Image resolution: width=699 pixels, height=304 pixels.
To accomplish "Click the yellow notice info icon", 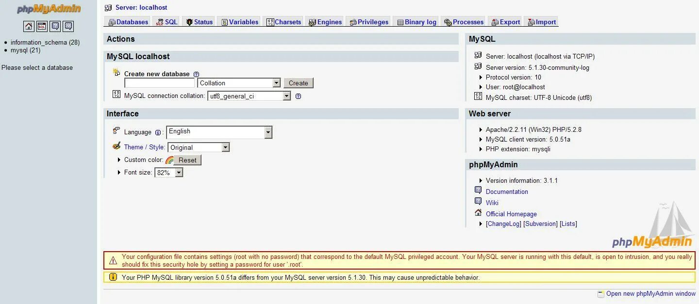I will [x=113, y=277].
